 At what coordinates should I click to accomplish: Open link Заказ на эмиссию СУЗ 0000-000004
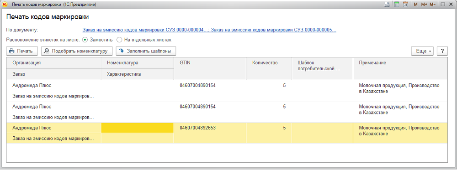point(145,30)
